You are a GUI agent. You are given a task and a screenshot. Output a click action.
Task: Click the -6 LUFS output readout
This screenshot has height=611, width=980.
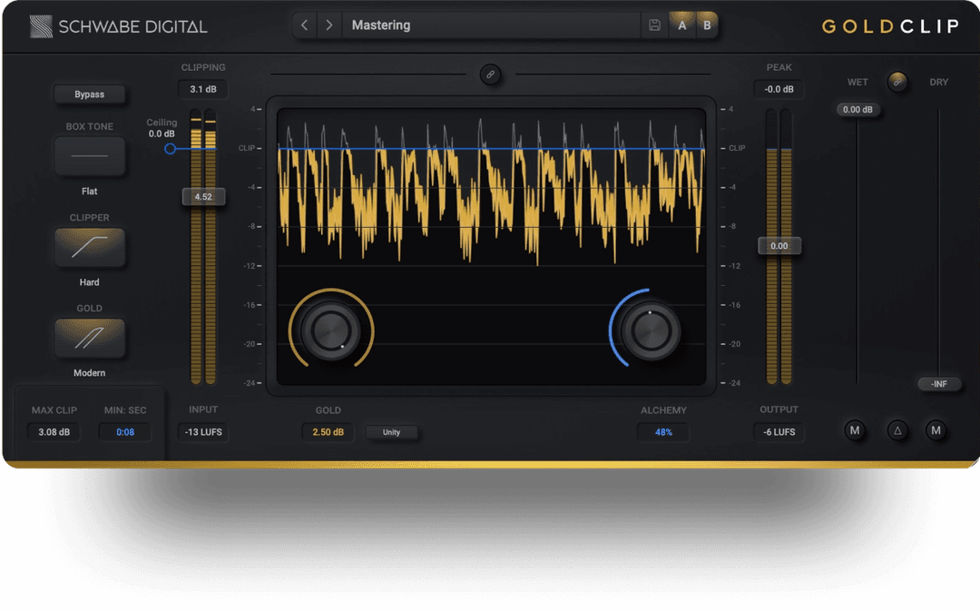pyautogui.click(x=779, y=432)
